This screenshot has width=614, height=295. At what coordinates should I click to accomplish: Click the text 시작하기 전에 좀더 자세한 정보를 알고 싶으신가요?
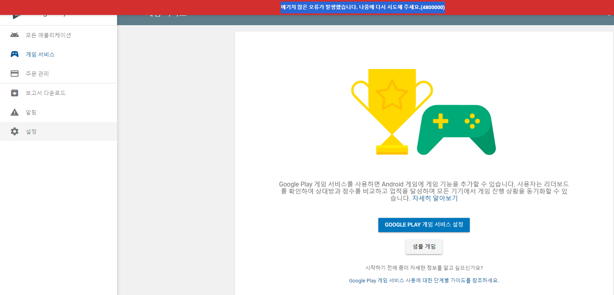point(424,268)
